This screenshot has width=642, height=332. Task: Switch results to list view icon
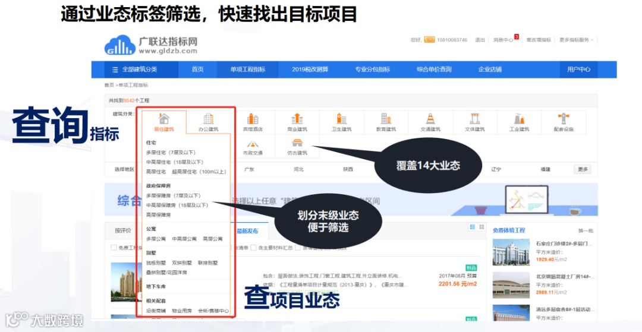click(473, 227)
